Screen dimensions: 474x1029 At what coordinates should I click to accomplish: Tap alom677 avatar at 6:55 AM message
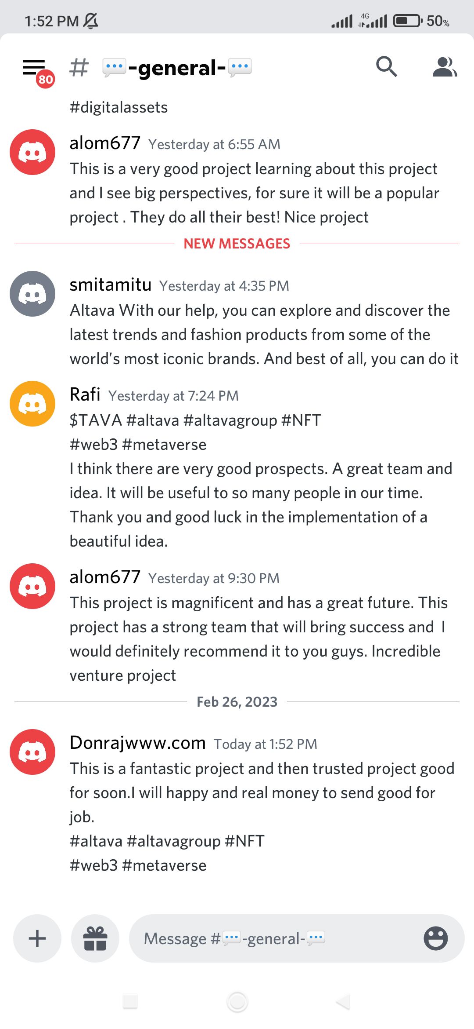[32, 152]
